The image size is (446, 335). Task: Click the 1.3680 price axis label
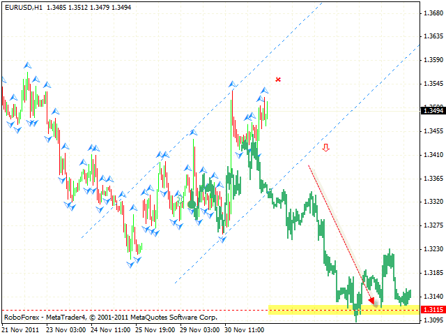pyautogui.click(x=432, y=13)
